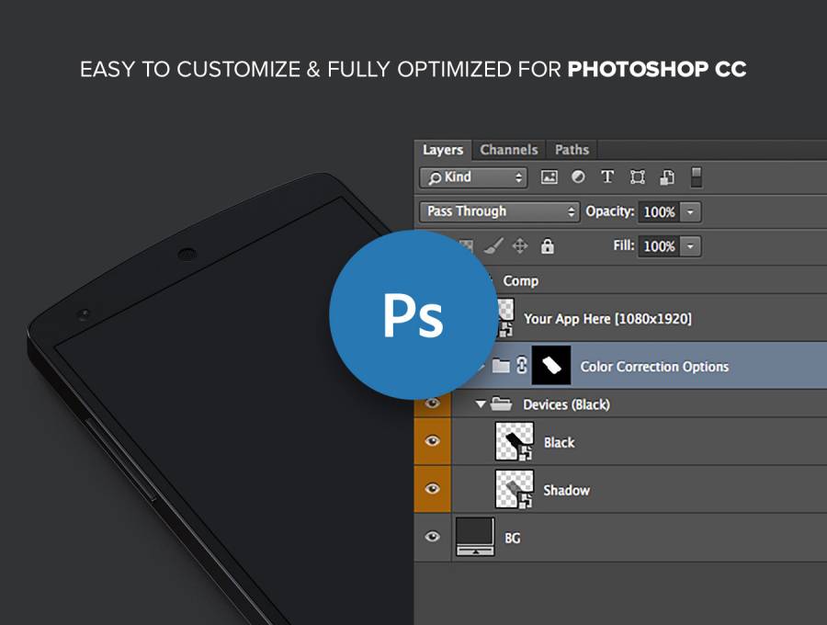
Task: Hide the Black layer using eye icon
Action: [x=432, y=441]
